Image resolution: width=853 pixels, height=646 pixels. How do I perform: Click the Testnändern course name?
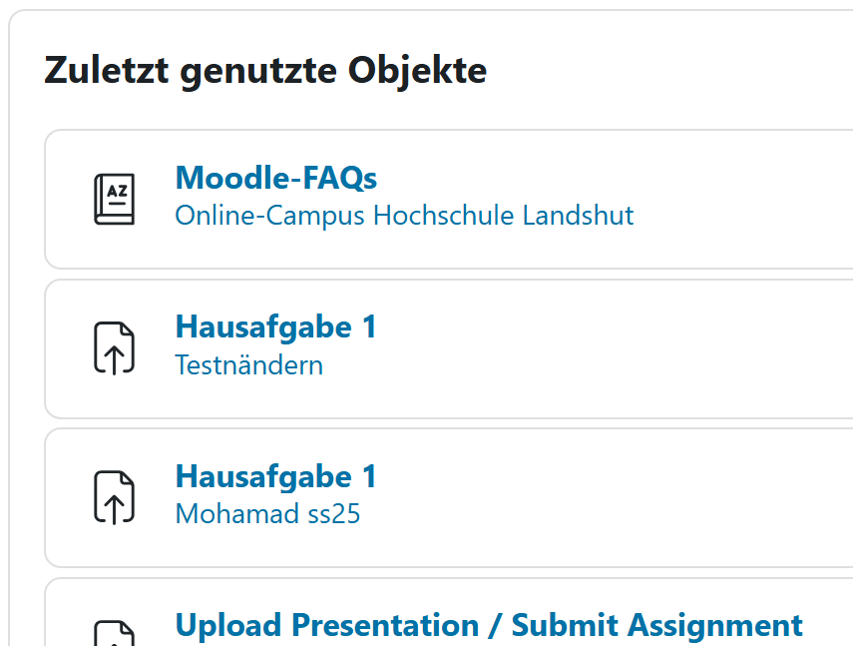point(248,364)
